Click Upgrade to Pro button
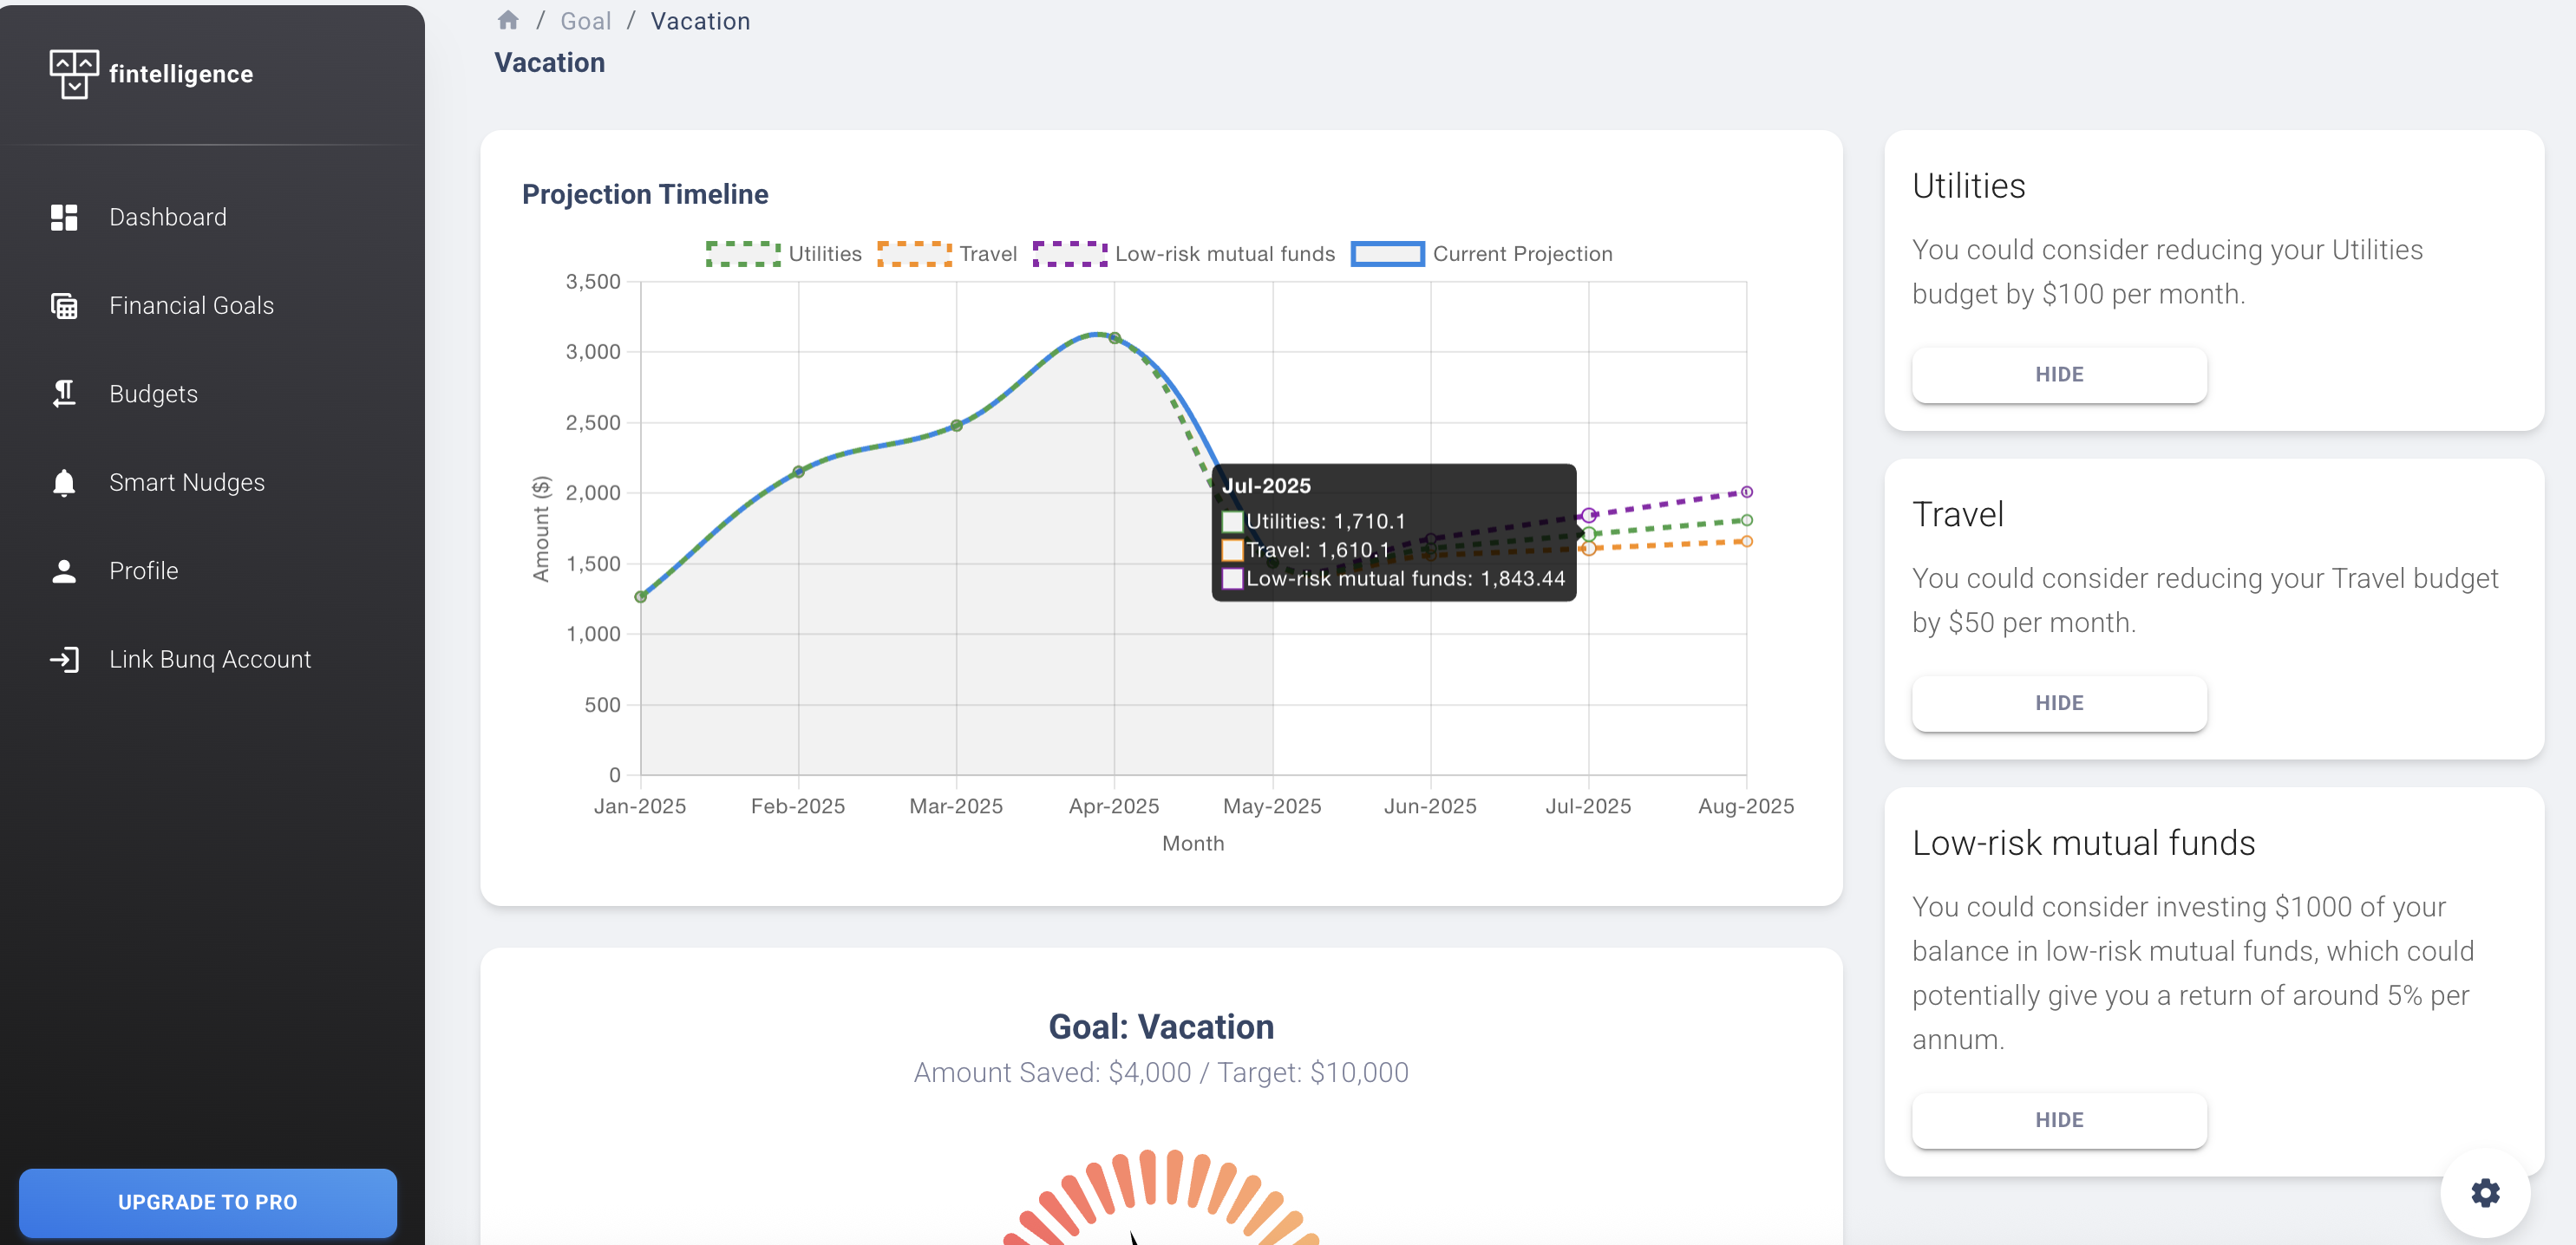The image size is (2576, 1245). [x=208, y=1202]
